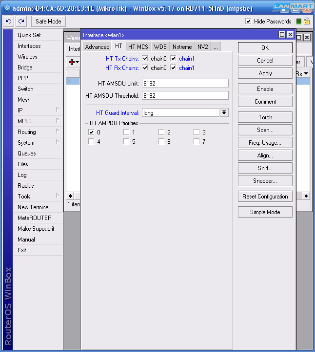Expand the System submenu
Image resolution: width=315 pixels, height=352 pixels.
pyautogui.click(x=58, y=142)
